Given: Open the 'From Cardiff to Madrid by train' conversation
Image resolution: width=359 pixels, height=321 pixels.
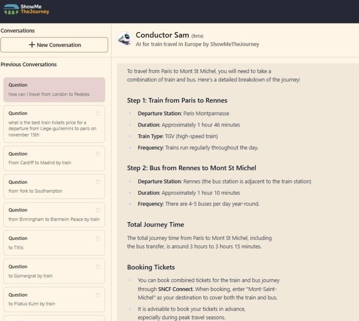Looking at the screenshot, I should pyautogui.click(x=54, y=159).
